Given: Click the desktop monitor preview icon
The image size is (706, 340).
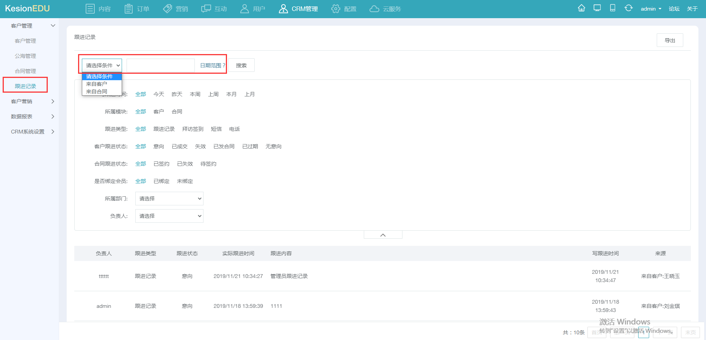Looking at the screenshot, I should 597,8.
